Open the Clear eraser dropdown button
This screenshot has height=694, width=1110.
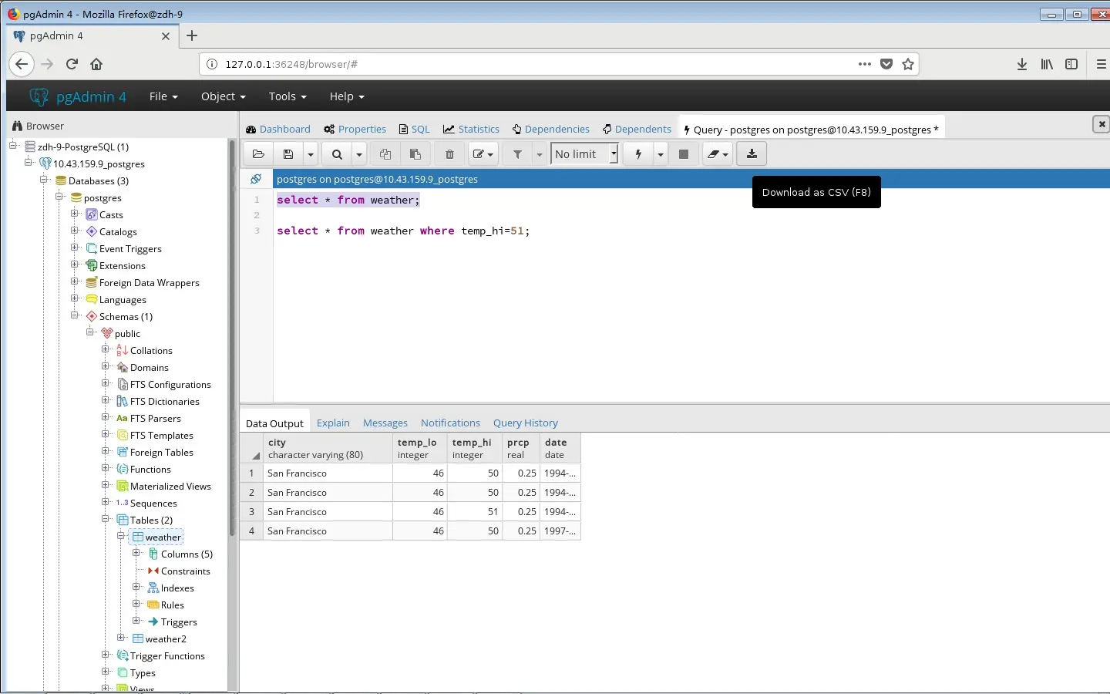[718, 154]
